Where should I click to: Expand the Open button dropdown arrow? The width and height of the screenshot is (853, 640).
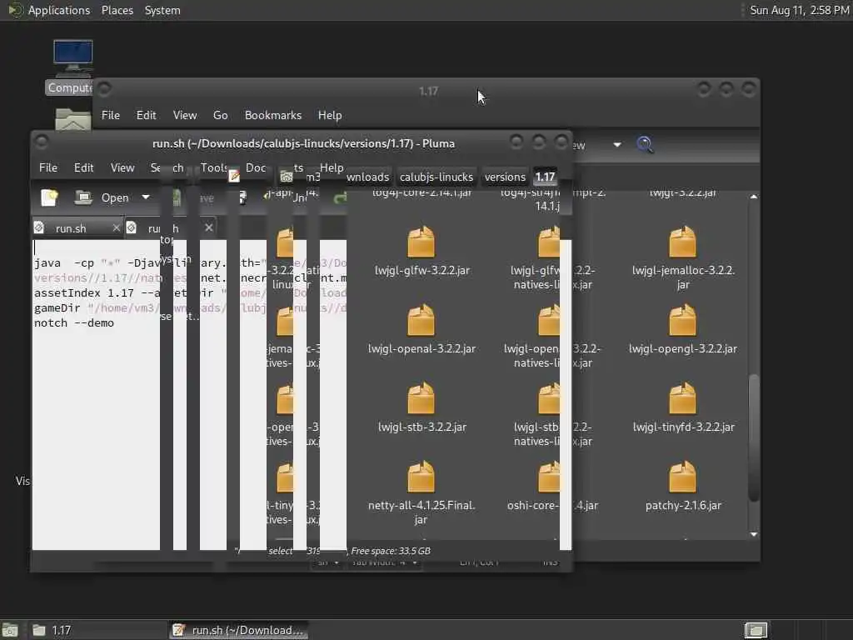click(145, 197)
